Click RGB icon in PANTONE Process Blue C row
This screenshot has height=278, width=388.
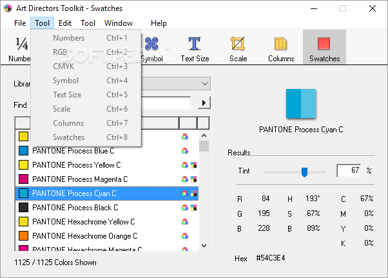tap(185, 151)
